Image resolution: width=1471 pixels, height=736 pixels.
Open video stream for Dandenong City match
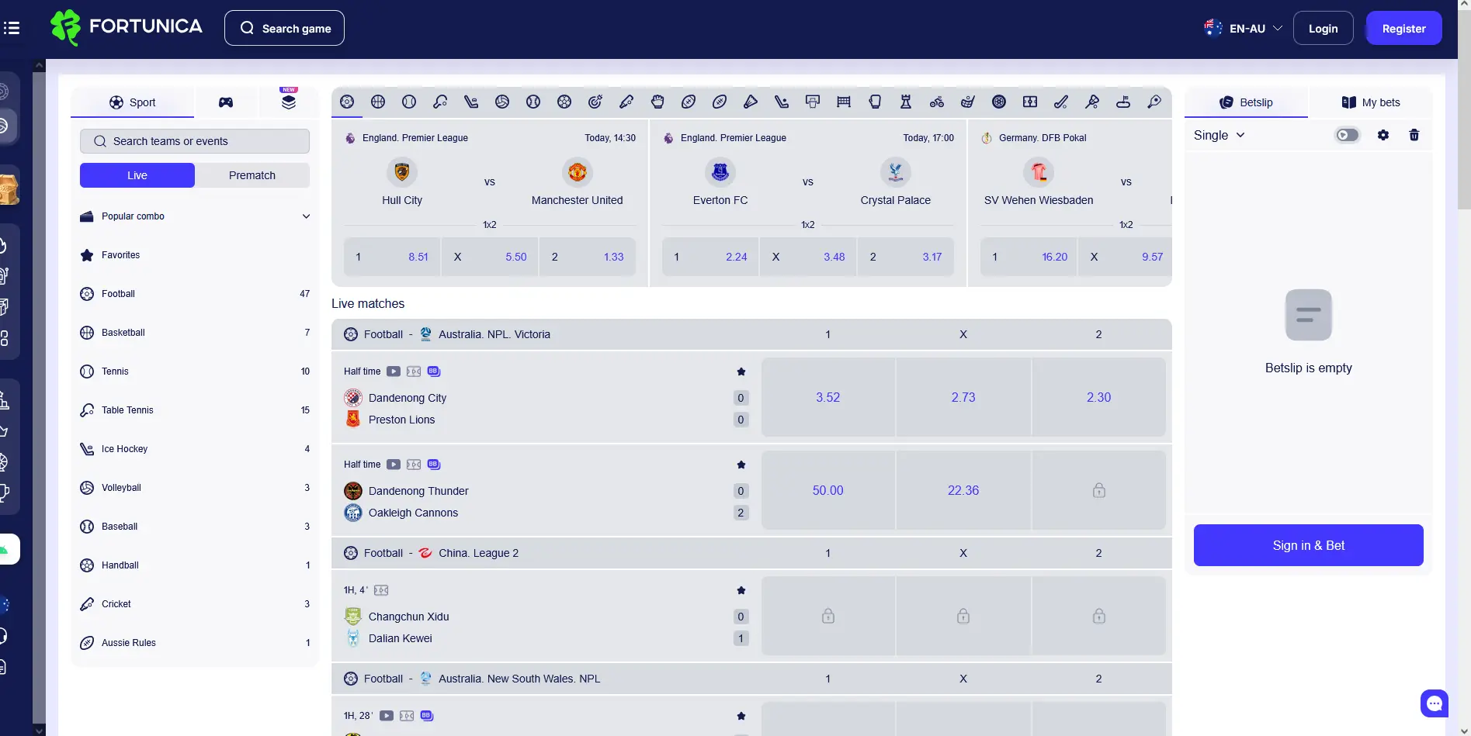pos(394,371)
